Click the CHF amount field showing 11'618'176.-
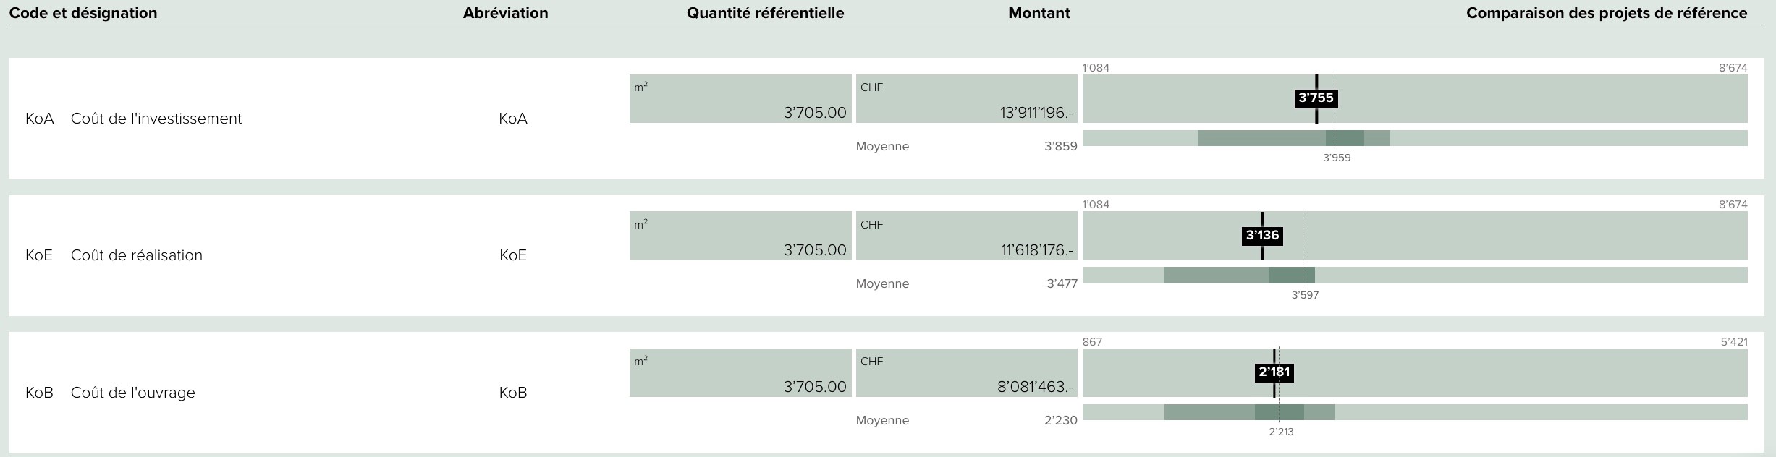Image resolution: width=1776 pixels, height=457 pixels. click(x=966, y=236)
